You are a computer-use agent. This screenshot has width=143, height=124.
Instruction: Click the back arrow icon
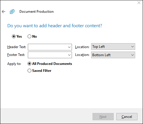point(3,12)
